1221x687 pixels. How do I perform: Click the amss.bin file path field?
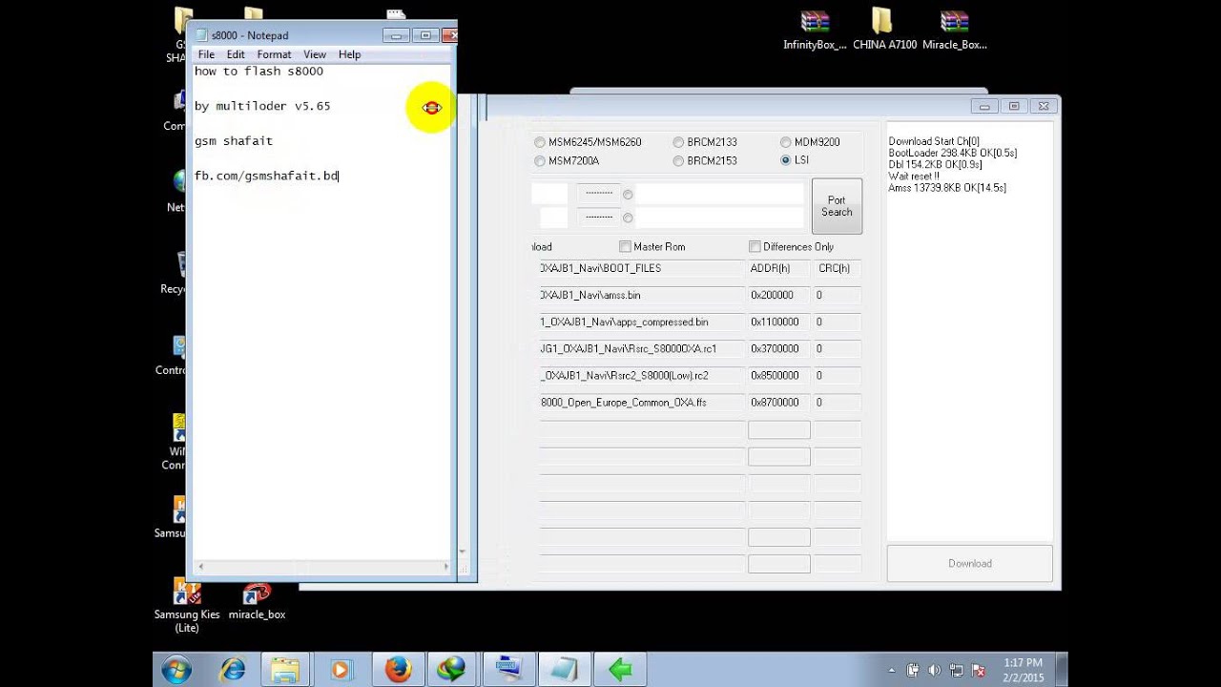click(x=642, y=296)
